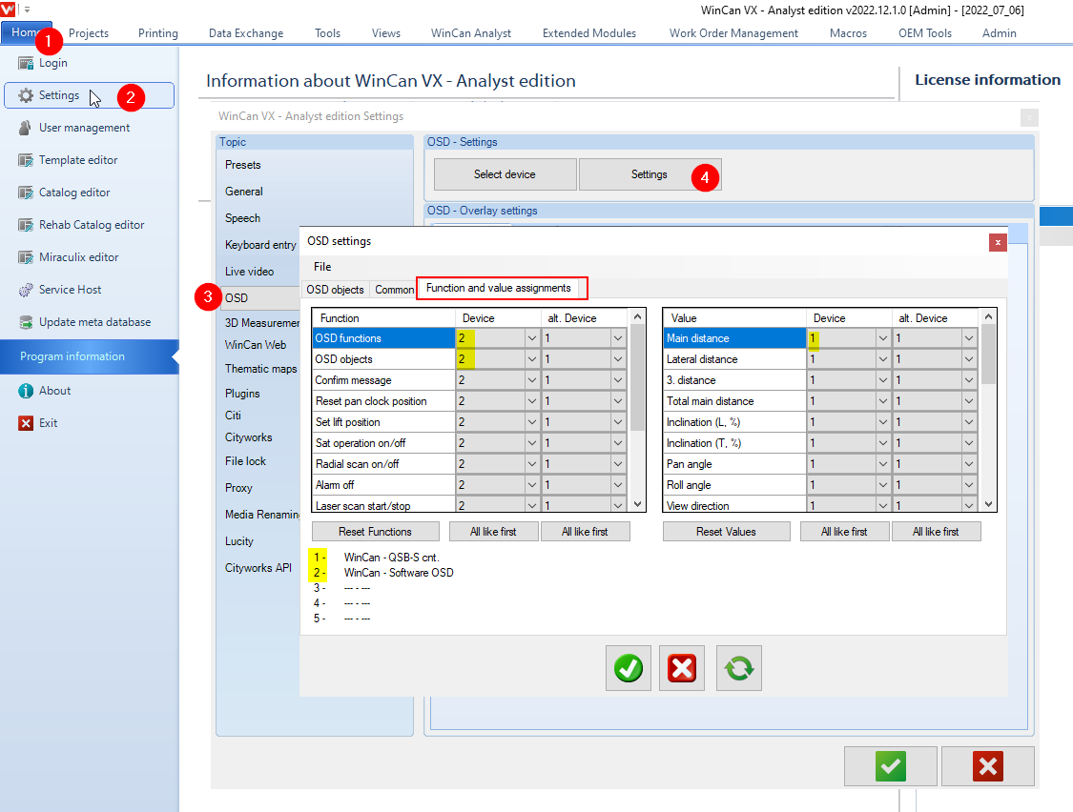Screen dimensions: 1073x812
Task: Open the File menu in OSD settings
Action: tap(322, 267)
